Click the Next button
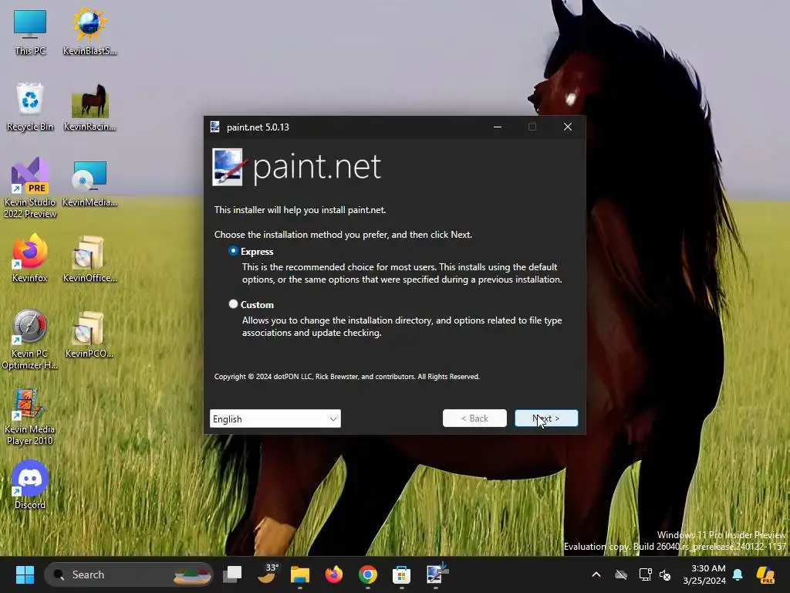This screenshot has height=593, width=790. [x=546, y=418]
